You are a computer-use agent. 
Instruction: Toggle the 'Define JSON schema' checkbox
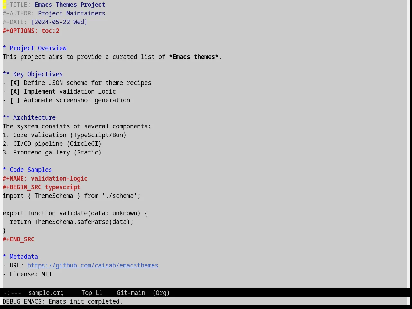click(15, 83)
